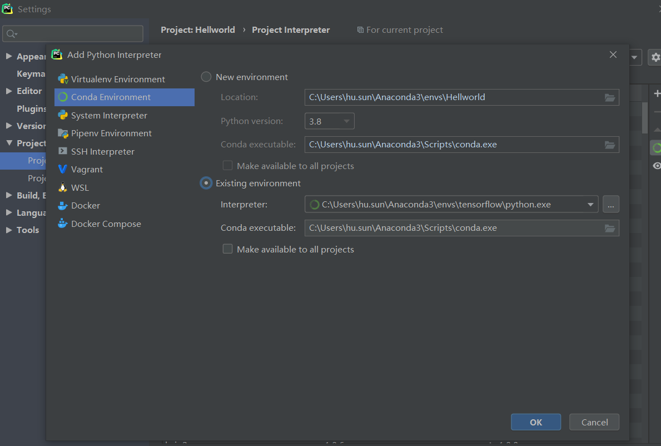Click the Settings search field
The width and height of the screenshot is (661, 446).
tap(72, 33)
